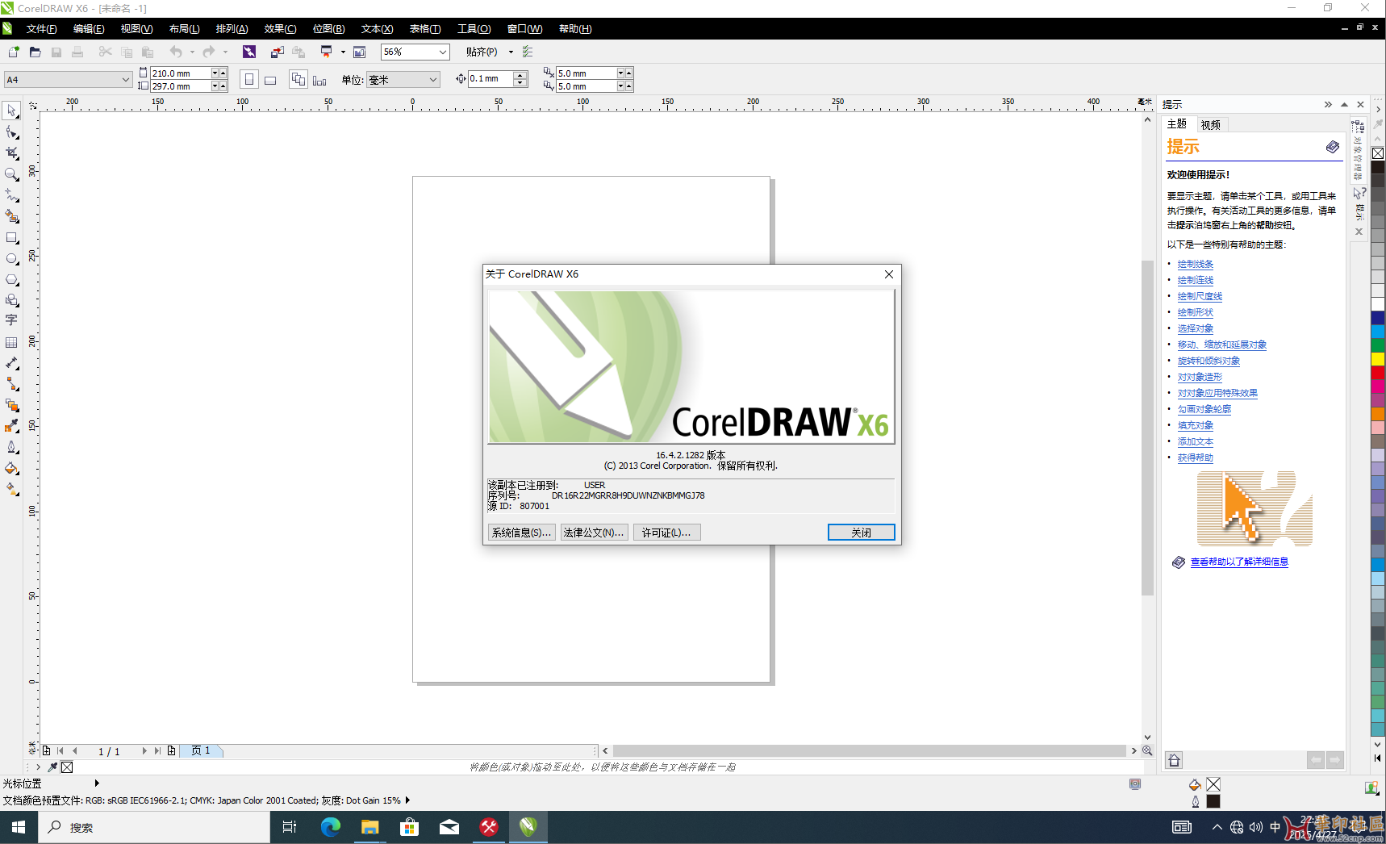The height and width of the screenshot is (844, 1386).
Task: Select the no-color X swatch atop palette
Action: point(1378,153)
